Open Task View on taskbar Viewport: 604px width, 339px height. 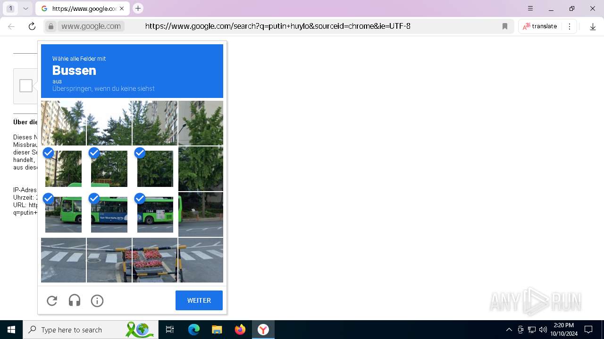[x=170, y=330]
